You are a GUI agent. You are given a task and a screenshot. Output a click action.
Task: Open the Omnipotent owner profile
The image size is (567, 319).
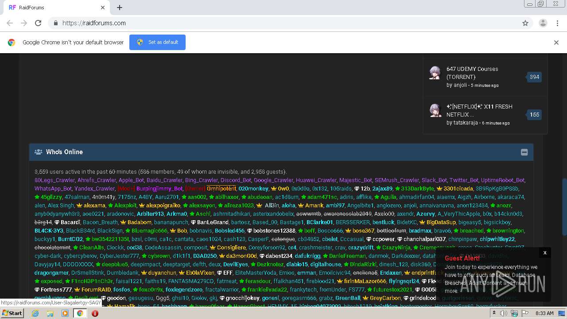coord(221,188)
